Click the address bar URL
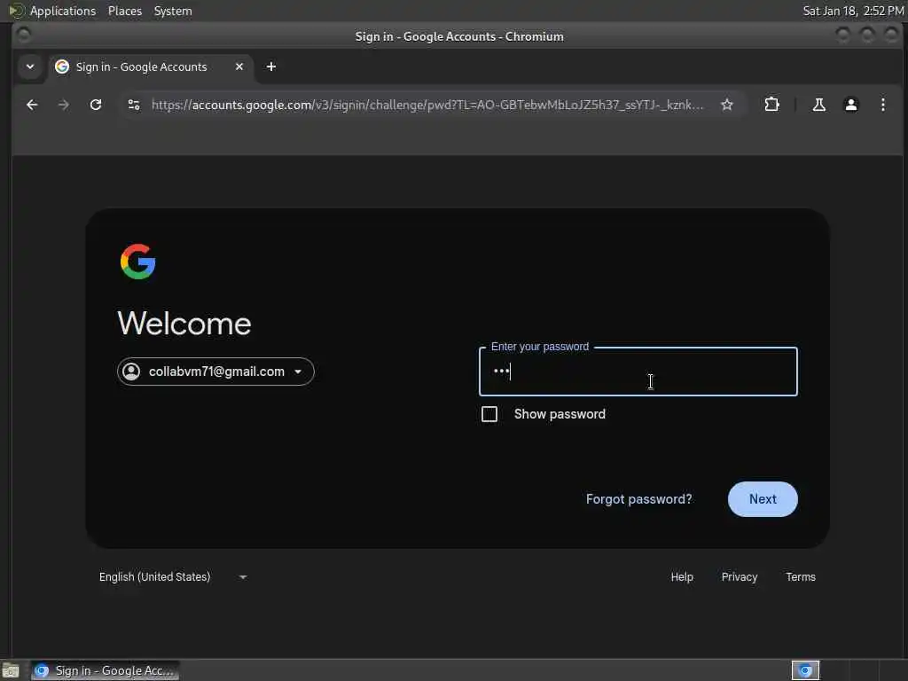Screen dimensions: 908x681 pyautogui.click(x=427, y=105)
